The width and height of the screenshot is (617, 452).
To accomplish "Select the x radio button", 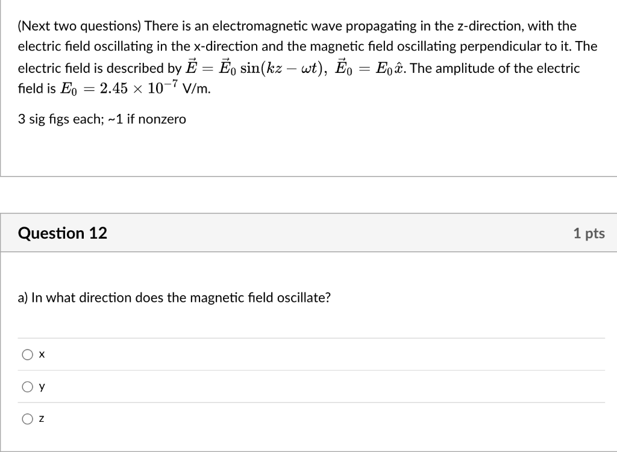I will pyautogui.click(x=28, y=355).
